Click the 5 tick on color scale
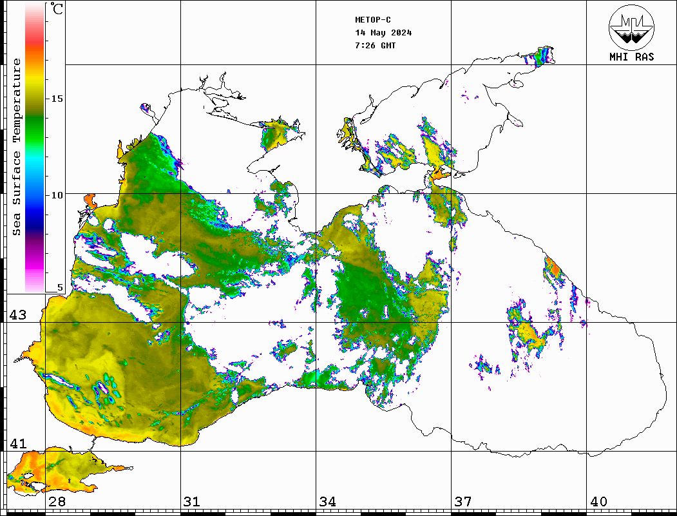This screenshot has height=516, width=677. pyautogui.click(x=60, y=287)
